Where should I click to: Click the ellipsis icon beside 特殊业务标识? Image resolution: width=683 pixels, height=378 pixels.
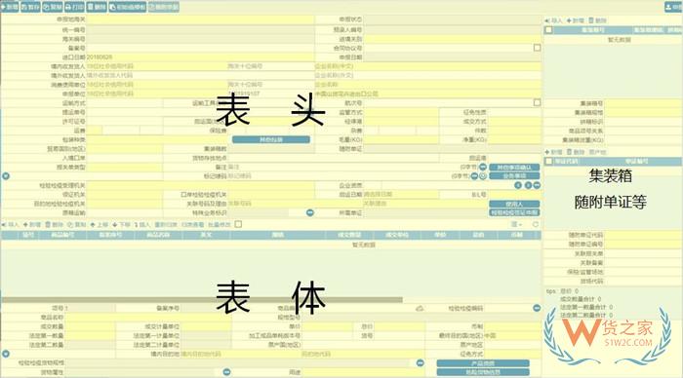pos(309,212)
